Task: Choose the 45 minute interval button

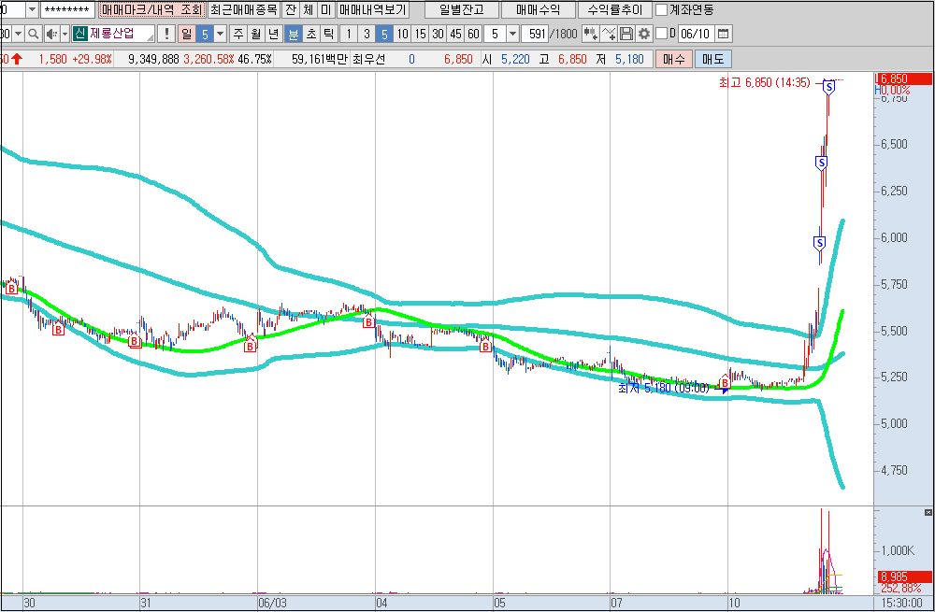Action: click(x=455, y=34)
